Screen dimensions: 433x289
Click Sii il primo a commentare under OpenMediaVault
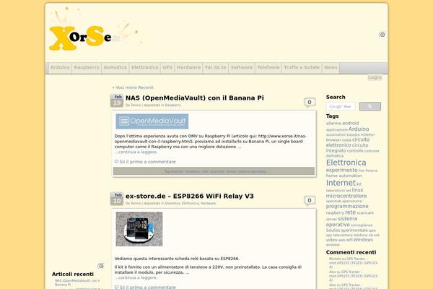tap(147, 162)
